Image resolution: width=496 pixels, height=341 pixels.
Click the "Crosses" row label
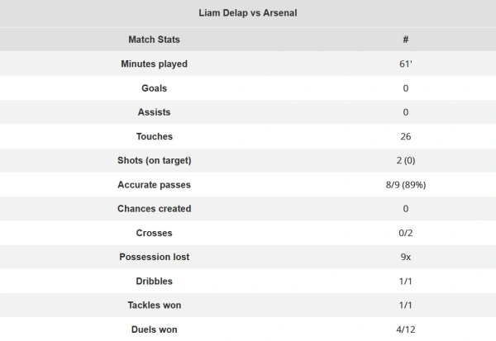(x=154, y=233)
